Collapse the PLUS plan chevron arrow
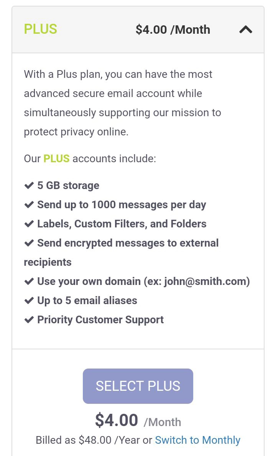276x456 pixels. click(x=246, y=30)
